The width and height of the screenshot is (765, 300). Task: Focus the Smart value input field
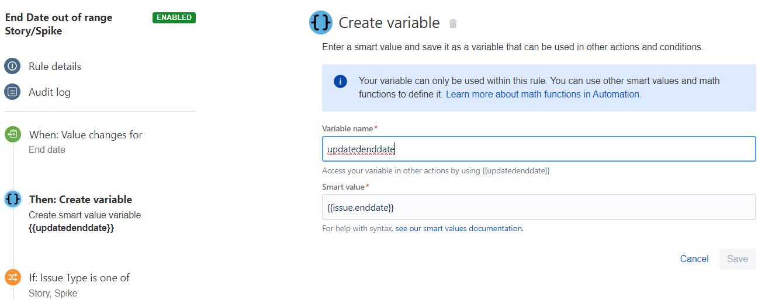(539, 207)
